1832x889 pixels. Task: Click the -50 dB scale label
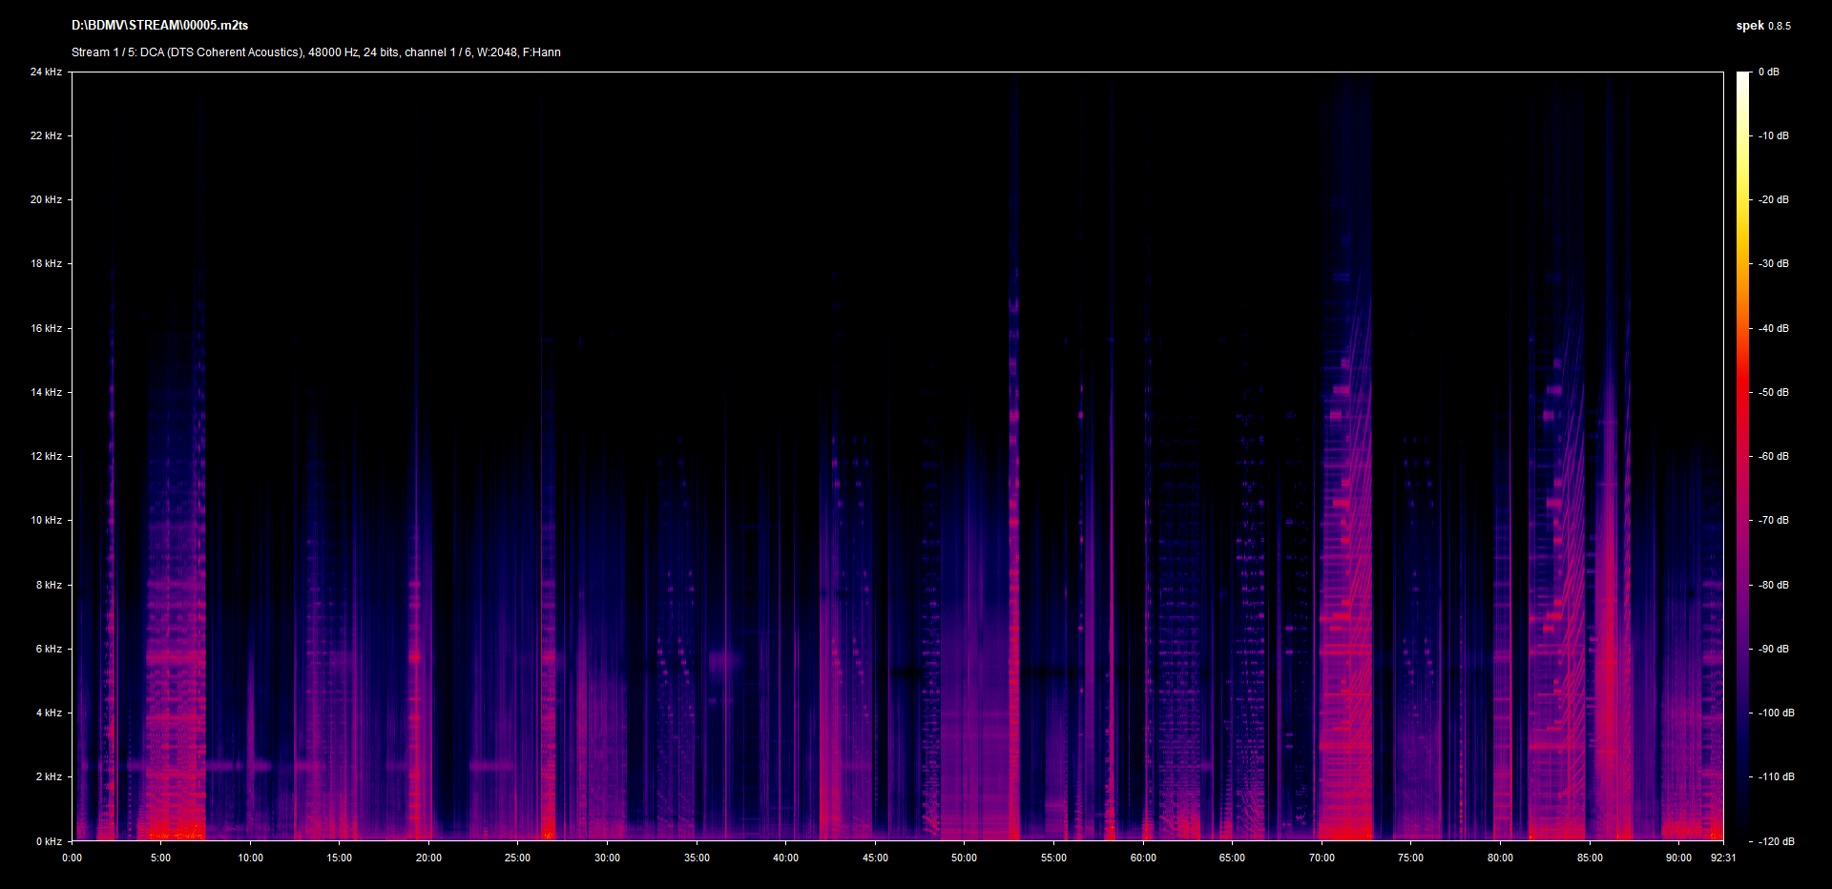tap(1774, 392)
